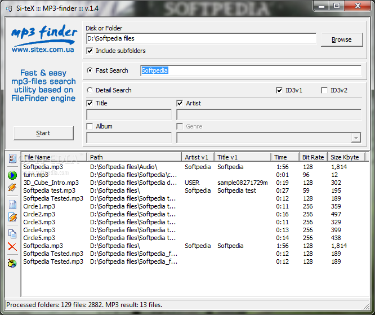The image size is (375, 315).
Task: Click the 497 size value
Action: click(x=336, y=214)
